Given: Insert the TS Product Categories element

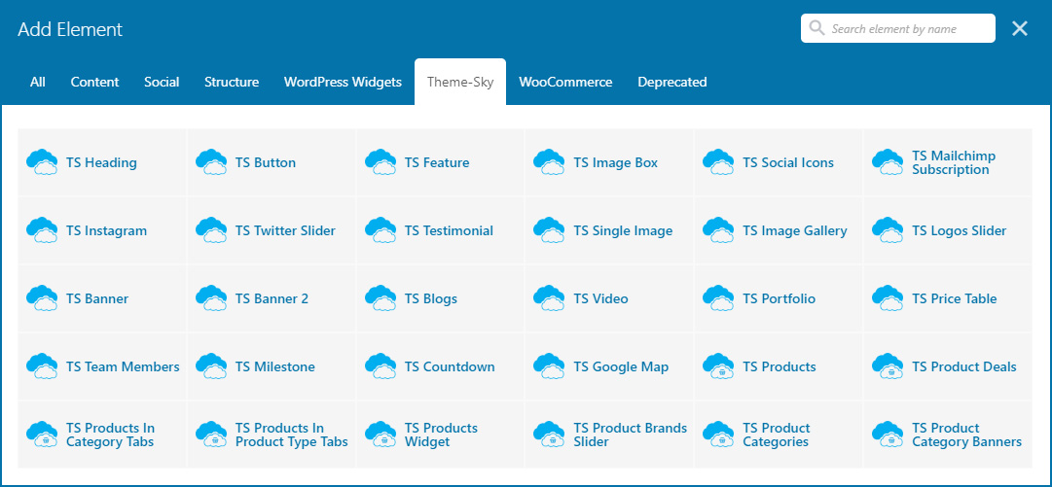Looking at the screenshot, I should point(779,435).
